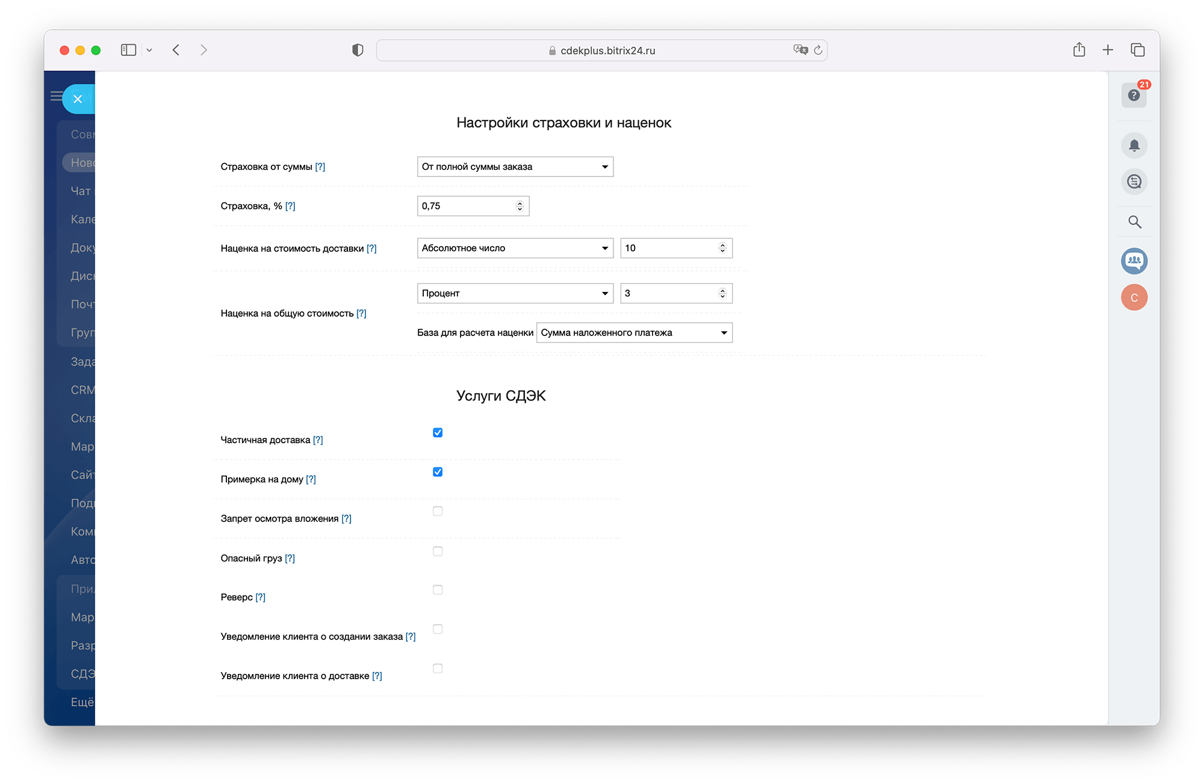Click the search magnifier in right panel
This screenshot has width=1204, height=784.
pyautogui.click(x=1134, y=222)
